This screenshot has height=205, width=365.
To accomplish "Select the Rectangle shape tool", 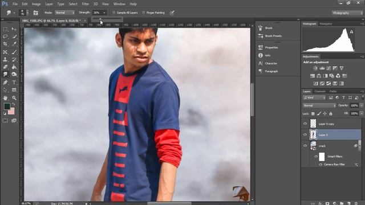I will pos(14,90).
